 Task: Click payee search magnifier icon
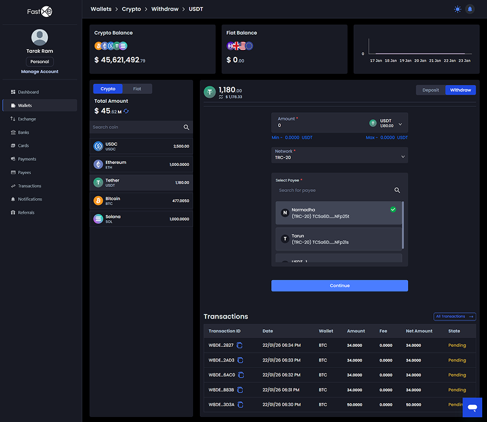click(x=397, y=190)
